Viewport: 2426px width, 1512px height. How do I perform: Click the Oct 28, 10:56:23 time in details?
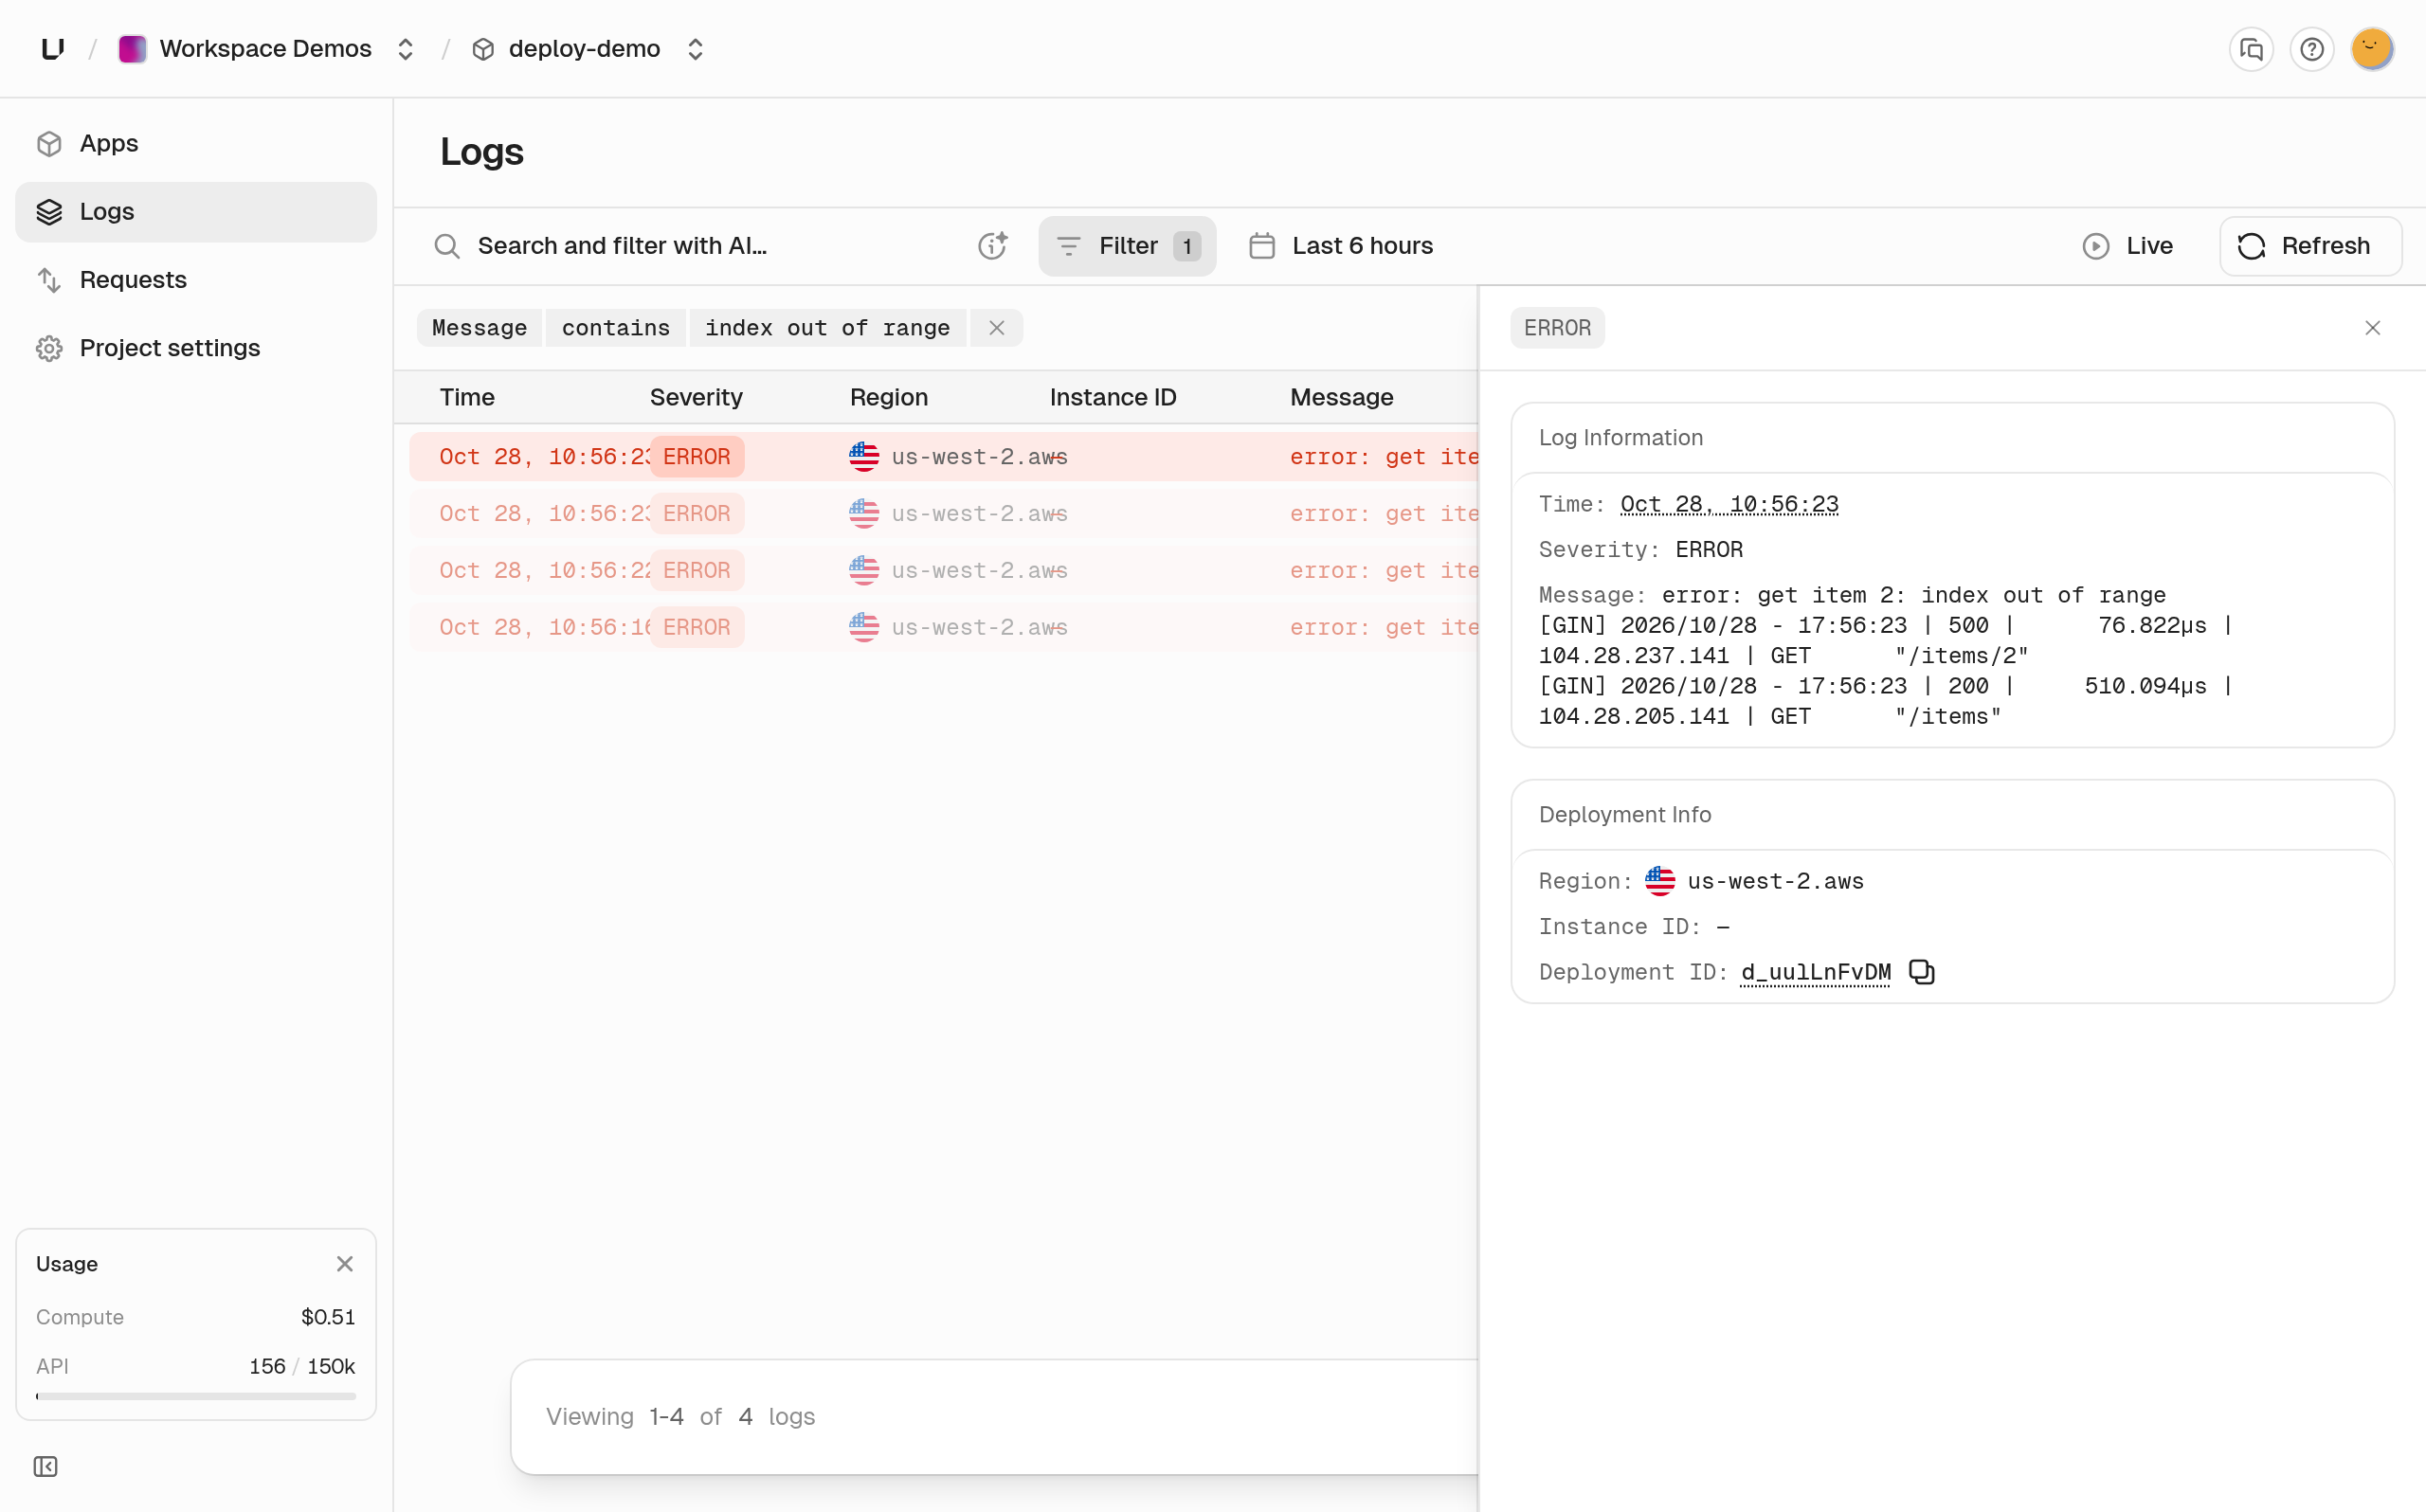(1729, 504)
